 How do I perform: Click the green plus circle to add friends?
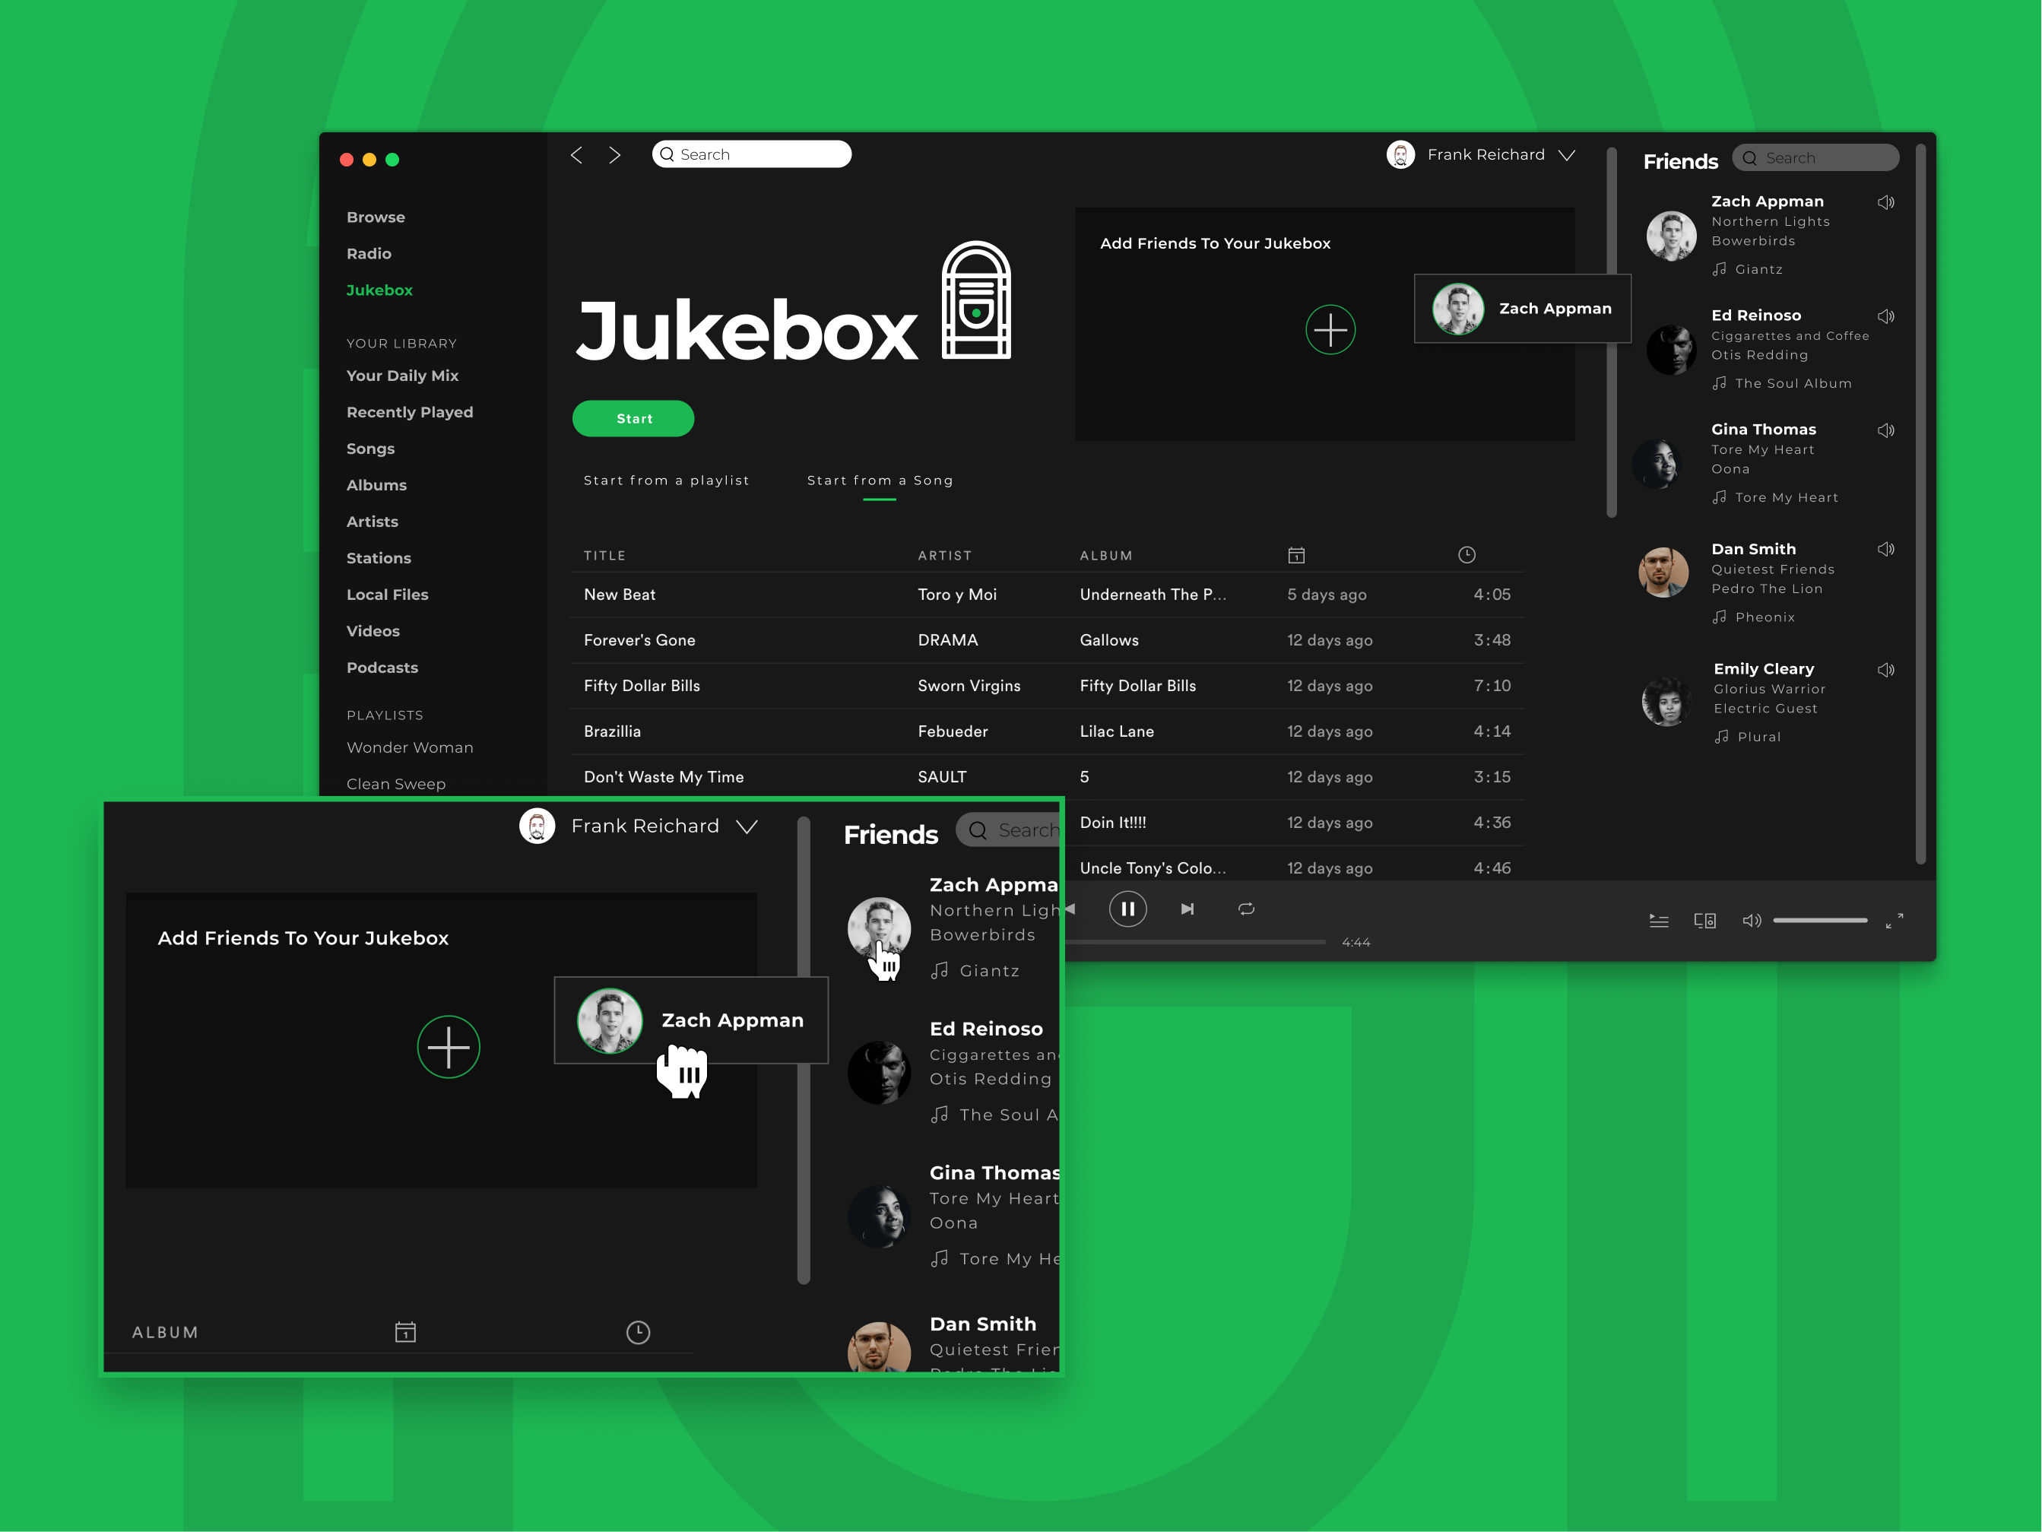(x=1330, y=328)
